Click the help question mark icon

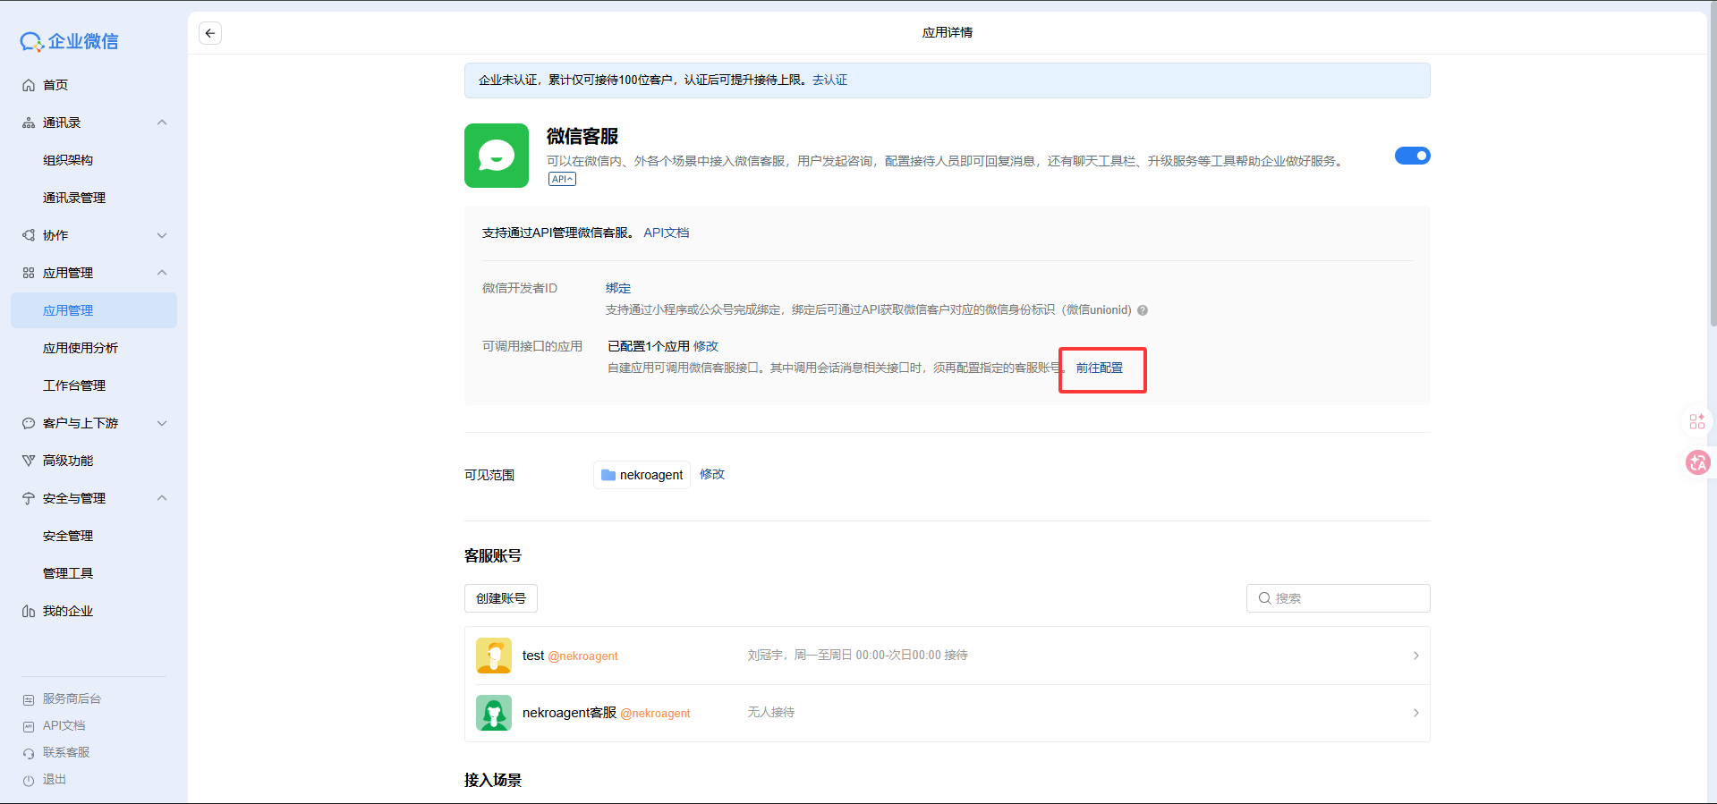(1143, 310)
